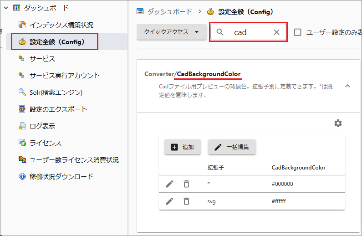This screenshot has width=362, height=236.
Task: Open Solr(検索エンジン) in sidebar
Action: coord(56,92)
